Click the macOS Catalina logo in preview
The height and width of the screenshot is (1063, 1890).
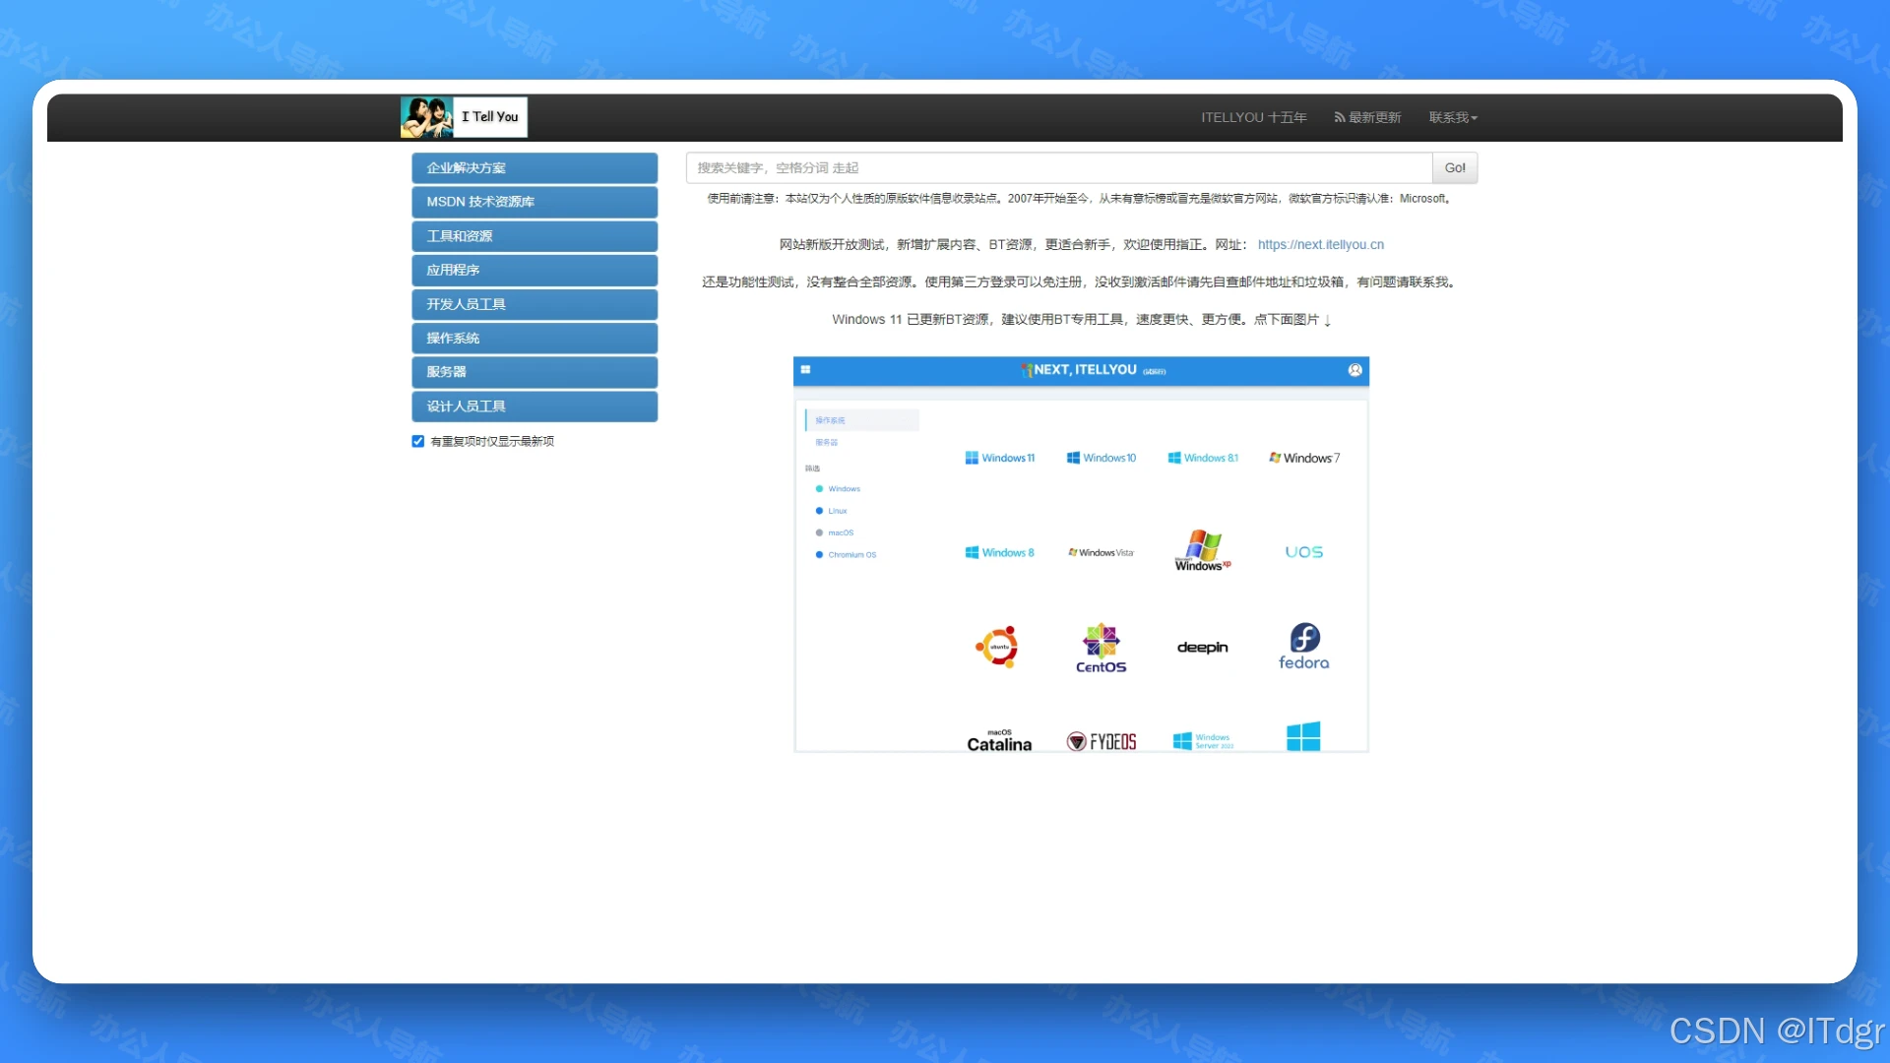[999, 740]
